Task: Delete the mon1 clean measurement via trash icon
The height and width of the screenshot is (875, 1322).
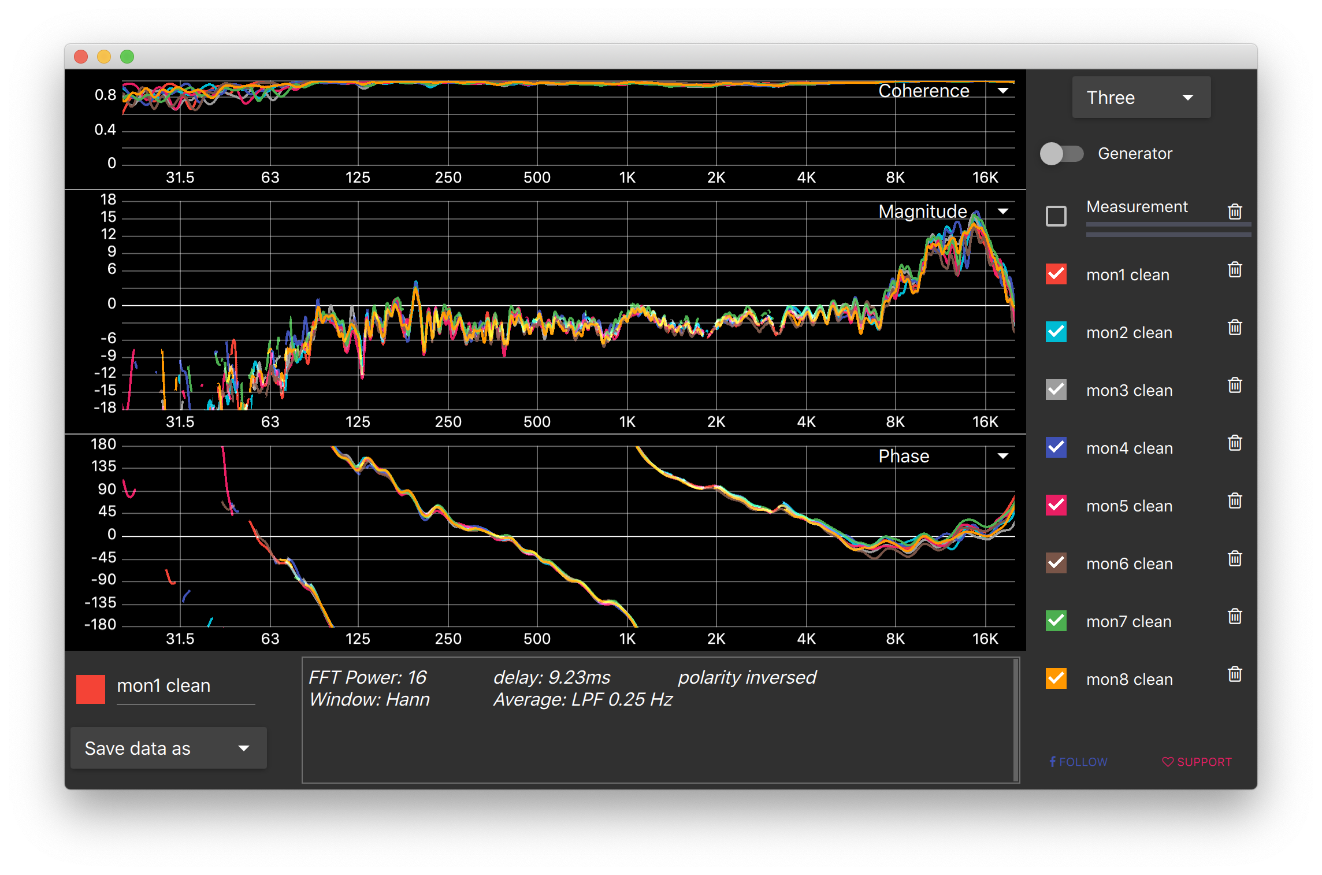Action: click(1235, 270)
